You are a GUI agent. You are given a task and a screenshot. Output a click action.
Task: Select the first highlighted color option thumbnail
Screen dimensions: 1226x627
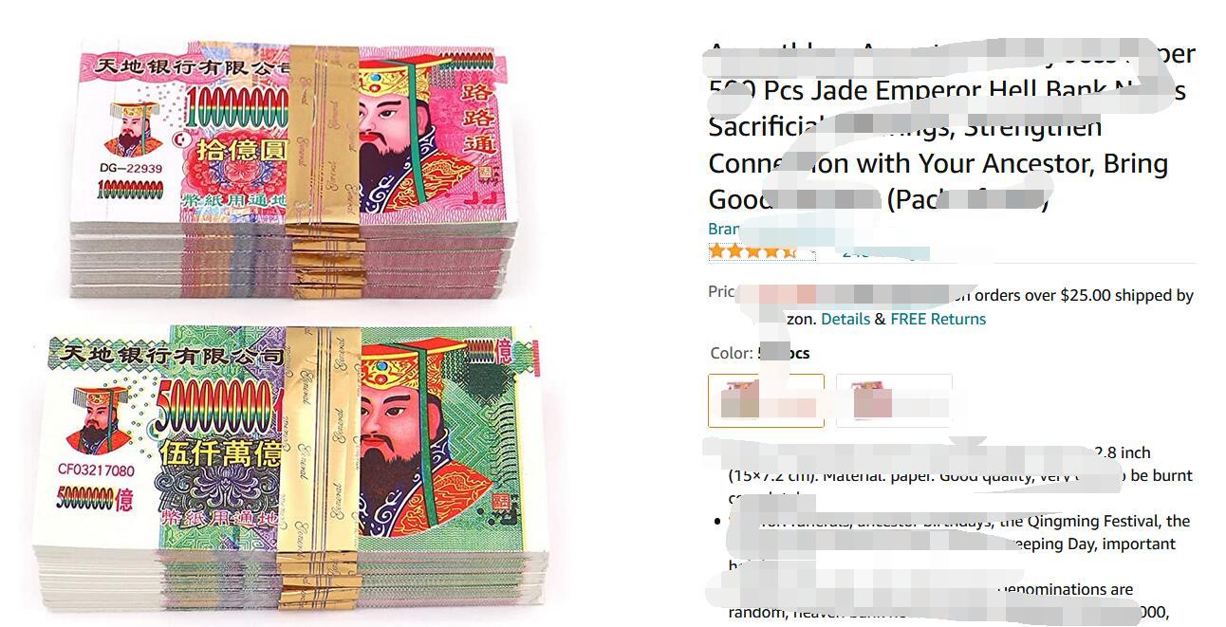766,400
